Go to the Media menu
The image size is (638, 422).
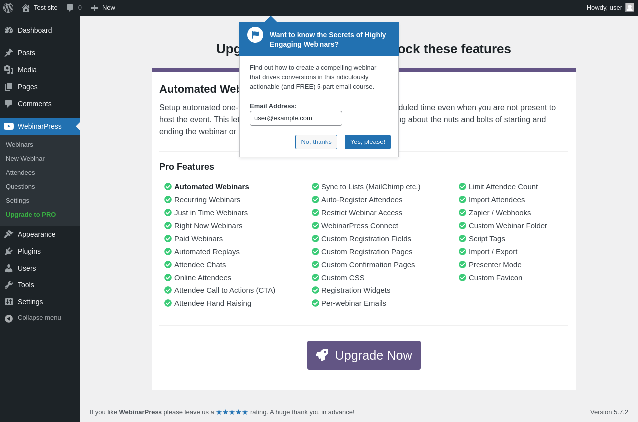(x=40, y=70)
